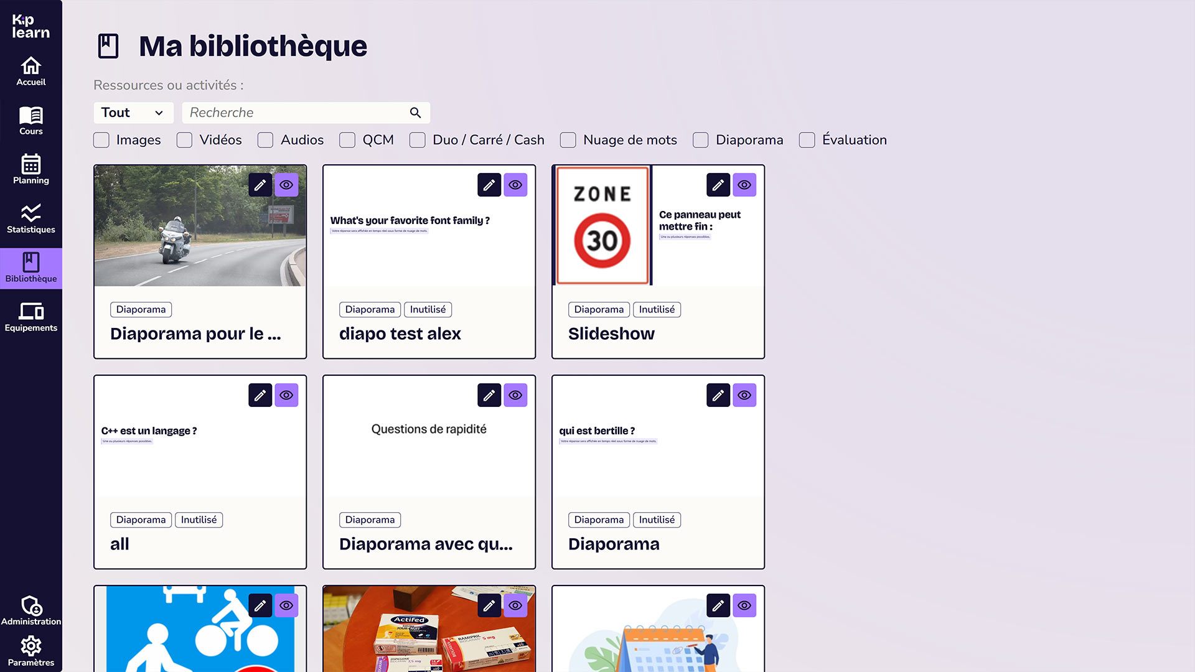1195x672 pixels.
Task: Edit the 'Diaporama pour le ...' card
Action: 260,185
